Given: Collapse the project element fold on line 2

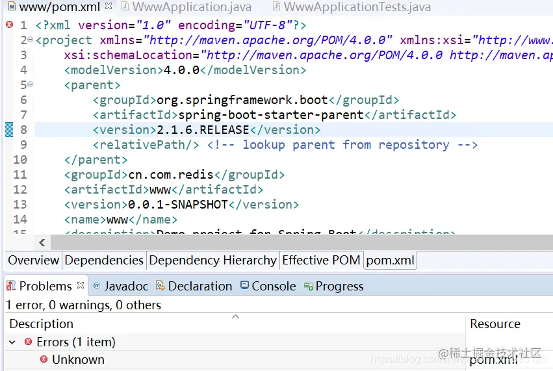Looking at the screenshot, I should click(x=31, y=40).
